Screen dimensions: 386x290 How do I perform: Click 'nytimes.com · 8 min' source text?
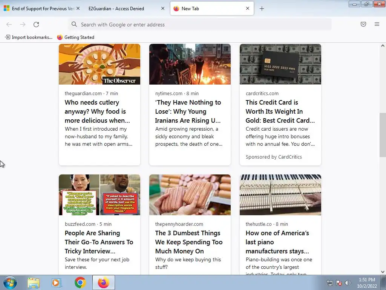click(x=177, y=94)
